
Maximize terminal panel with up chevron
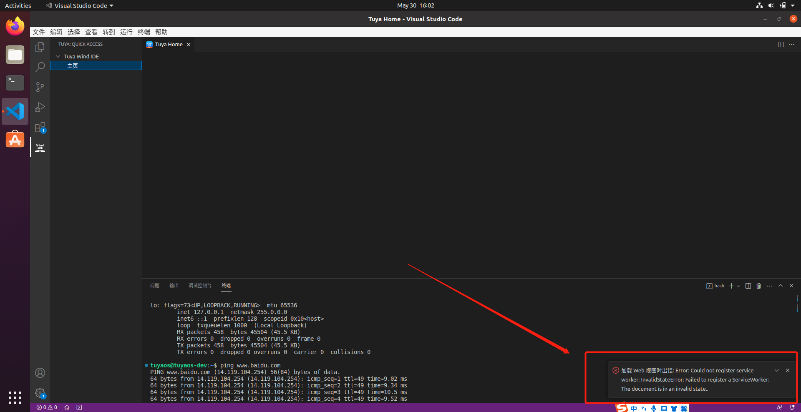click(x=781, y=286)
